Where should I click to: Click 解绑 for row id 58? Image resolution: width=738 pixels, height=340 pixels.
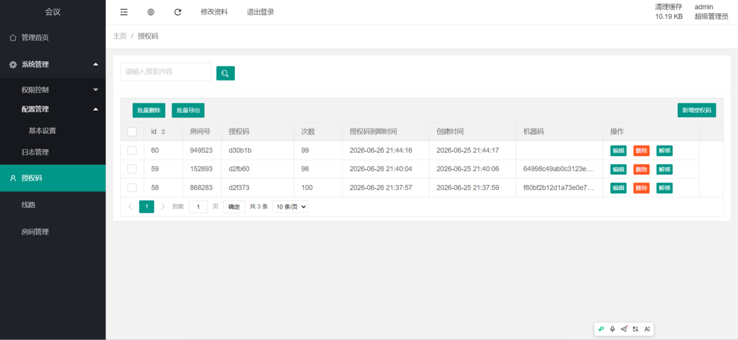click(664, 188)
